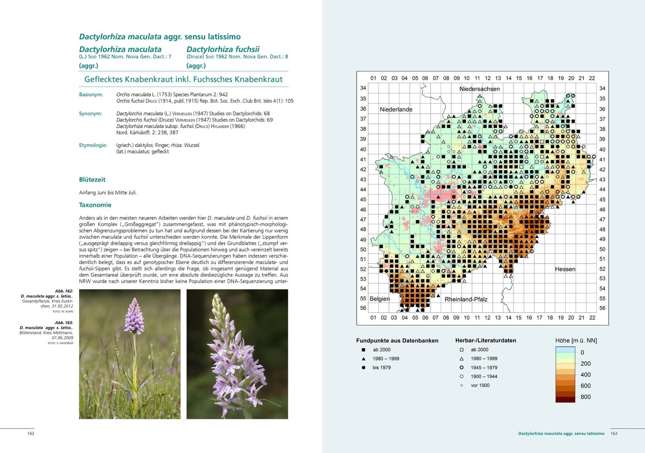Click the Rheinland-Pfalz label on the map
Viewport: 645px width, 453px height.
(466, 300)
